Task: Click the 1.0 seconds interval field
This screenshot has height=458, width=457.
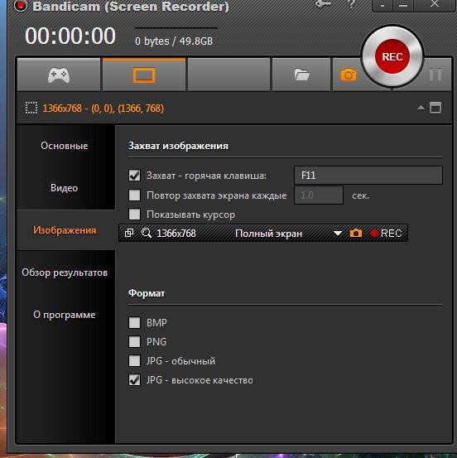Action: 319,195
